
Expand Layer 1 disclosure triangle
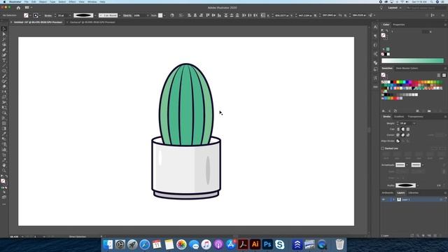(x=393, y=199)
